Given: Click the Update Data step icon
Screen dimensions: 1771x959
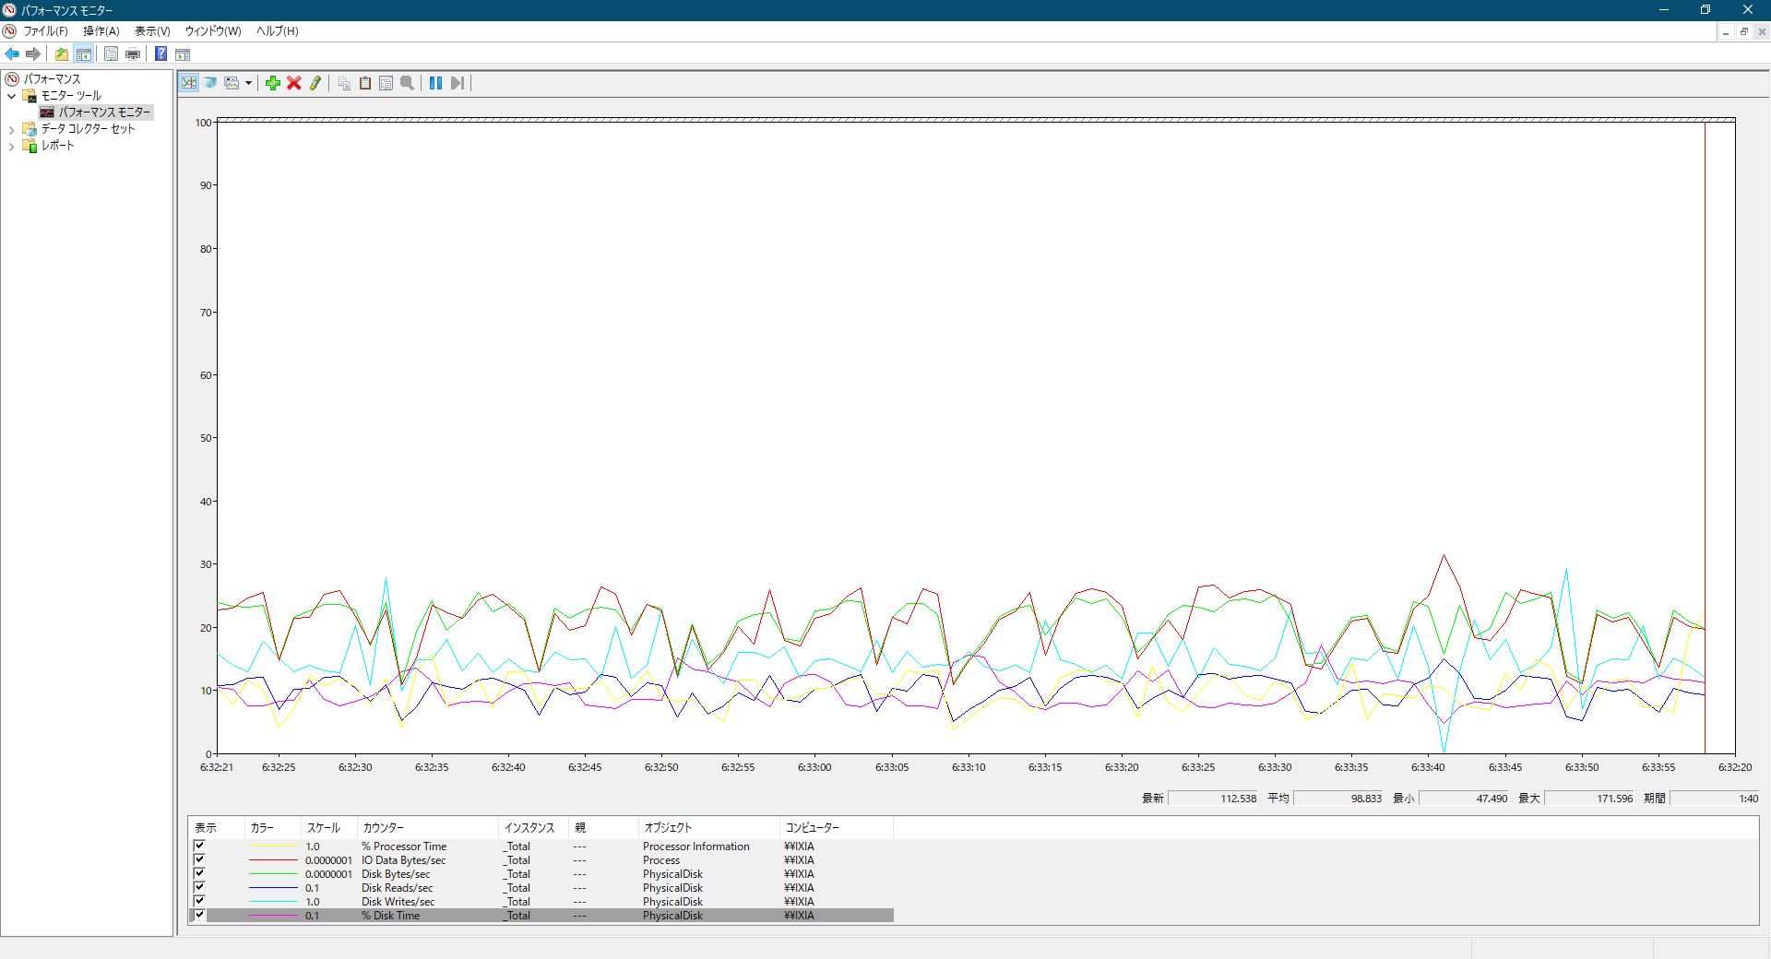Looking at the screenshot, I should (457, 83).
